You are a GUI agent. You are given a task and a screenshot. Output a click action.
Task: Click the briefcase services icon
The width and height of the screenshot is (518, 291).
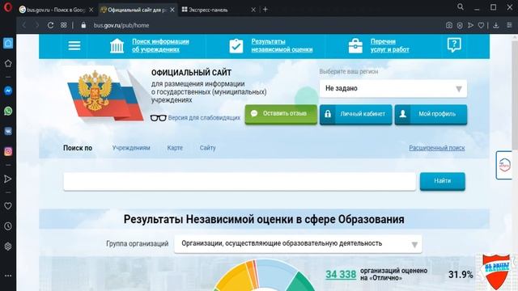(355, 45)
